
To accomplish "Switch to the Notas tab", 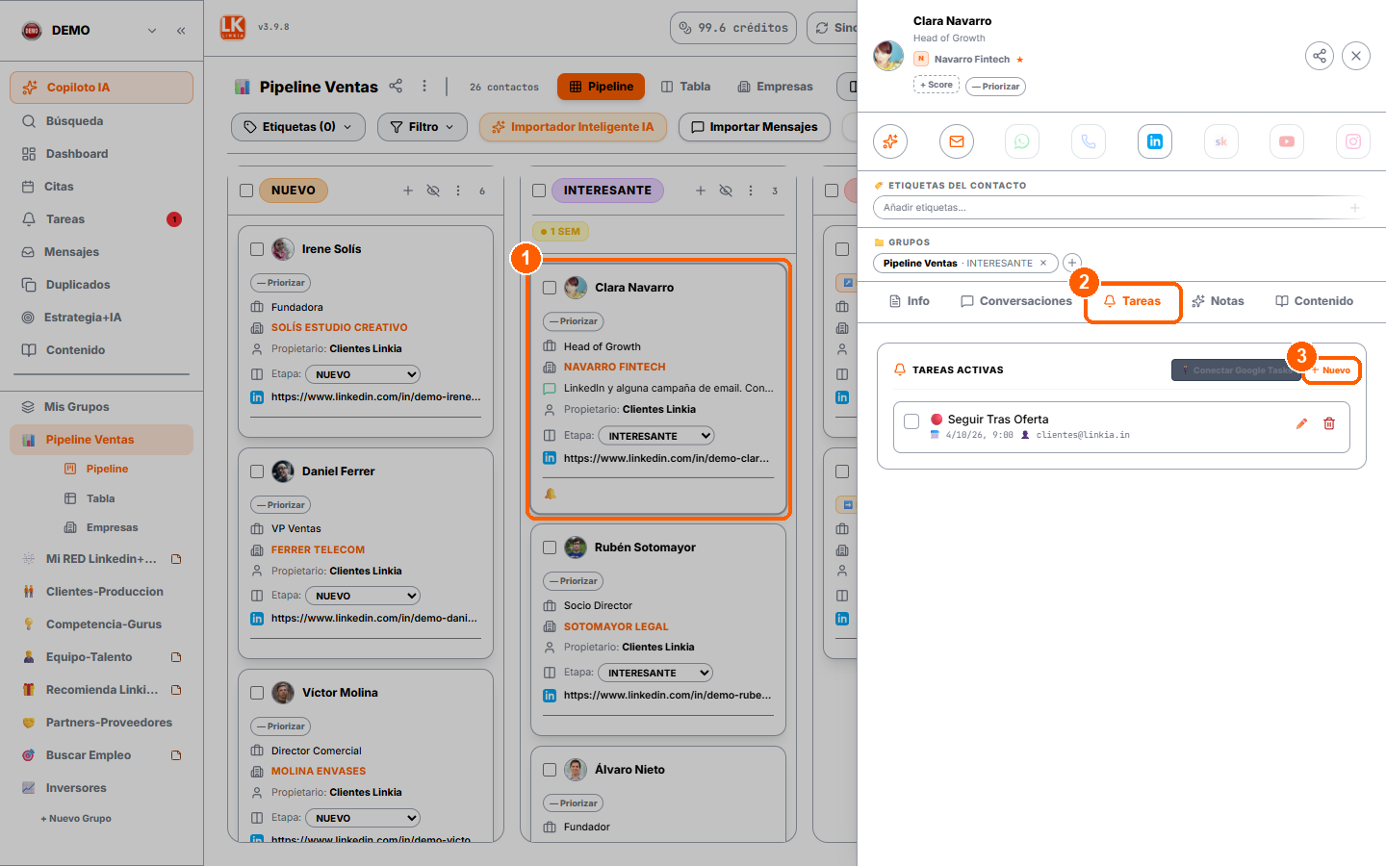I will (1218, 301).
